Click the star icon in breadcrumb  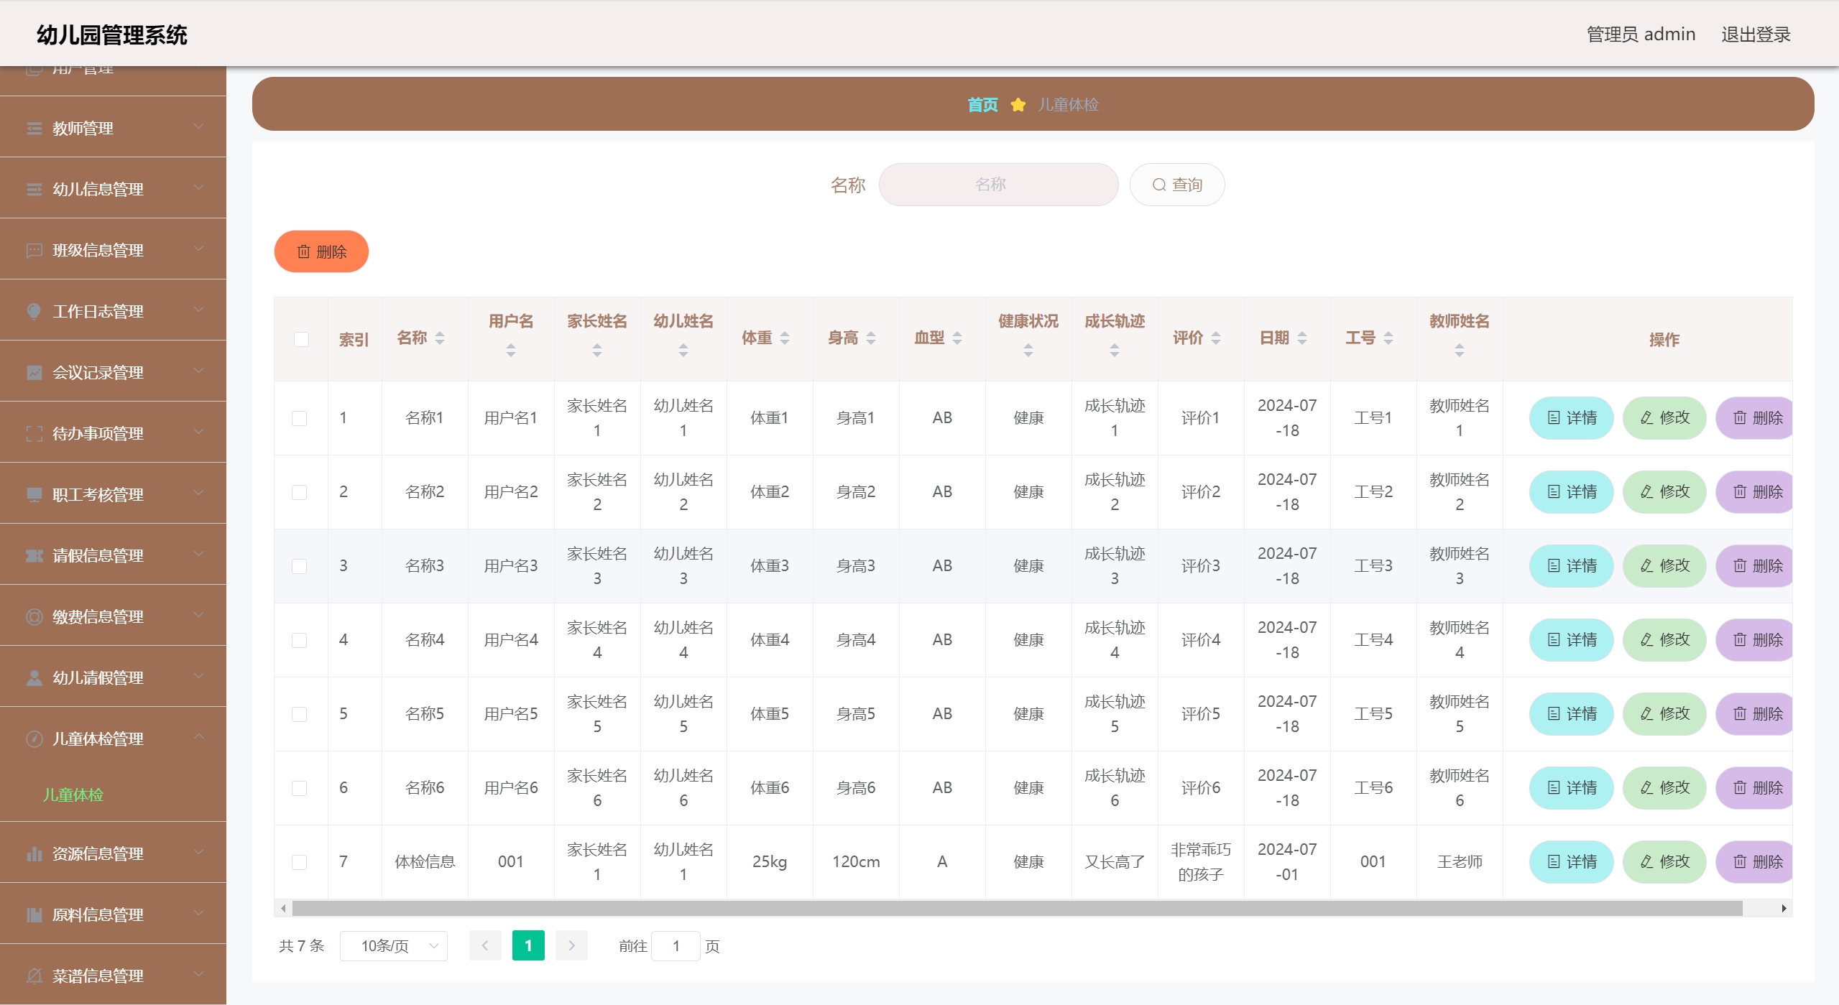coord(1018,105)
